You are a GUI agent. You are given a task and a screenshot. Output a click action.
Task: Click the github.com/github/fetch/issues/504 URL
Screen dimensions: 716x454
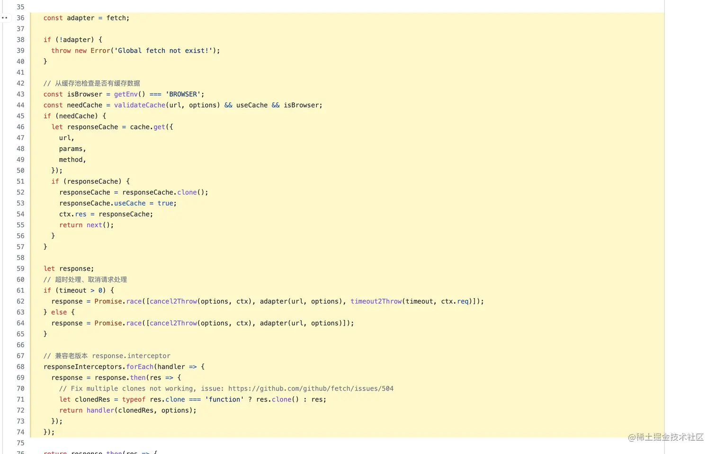tap(311, 388)
